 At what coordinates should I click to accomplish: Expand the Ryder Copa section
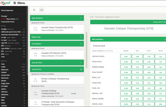pos(57,37)
